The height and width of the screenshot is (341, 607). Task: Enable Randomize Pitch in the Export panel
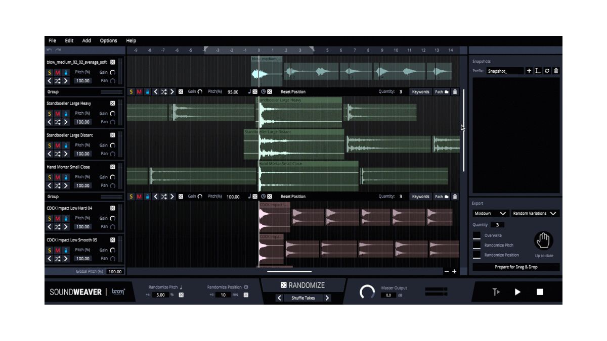pyautogui.click(x=476, y=245)
